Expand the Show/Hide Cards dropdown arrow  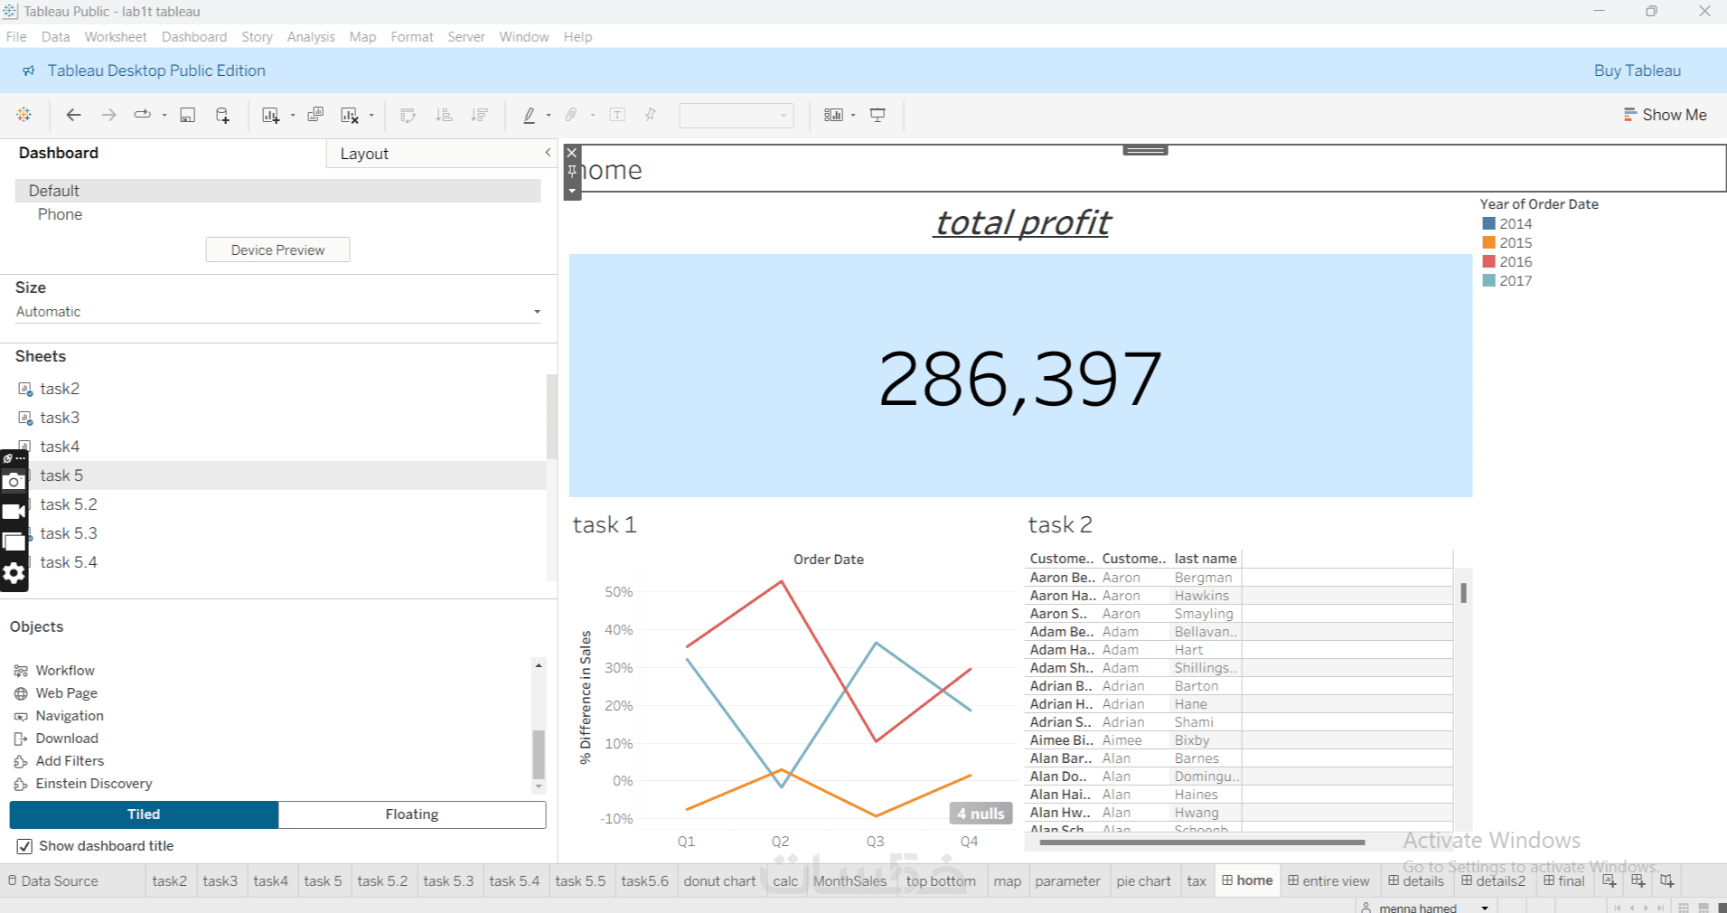coord(853,115)
